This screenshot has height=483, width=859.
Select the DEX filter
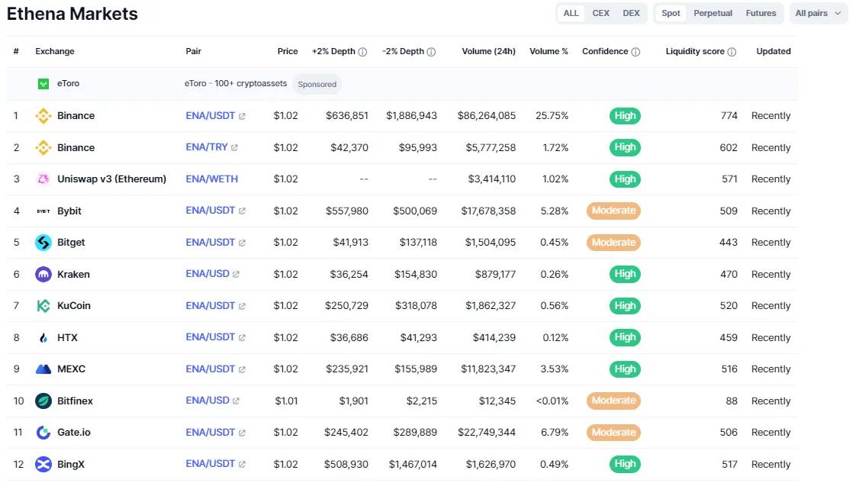[631, 13]
